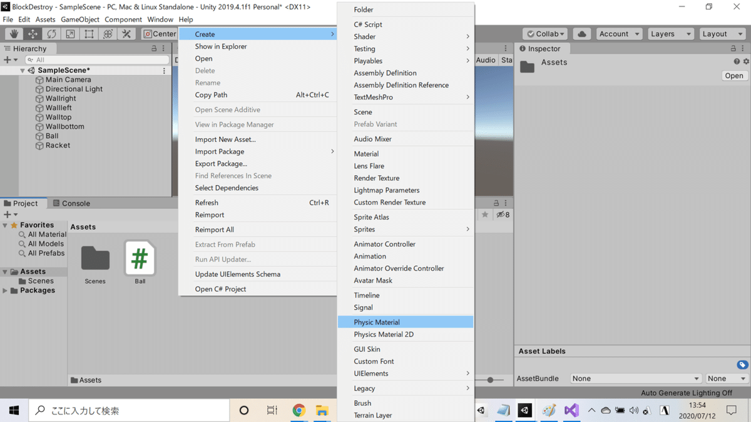The width and height of the screenshot is (751, 422).
Task: Open the Layout dropdown
Action: [722, 34]
